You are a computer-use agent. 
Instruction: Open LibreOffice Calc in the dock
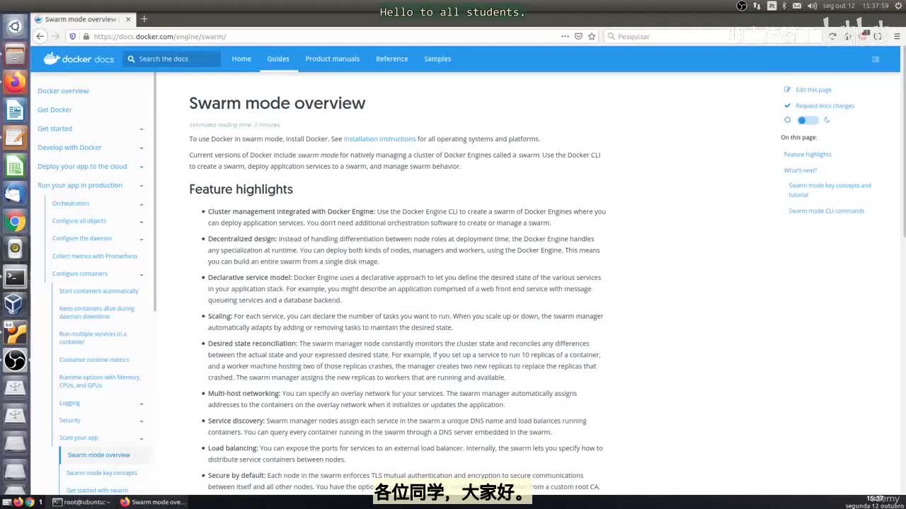coord(15,165)
